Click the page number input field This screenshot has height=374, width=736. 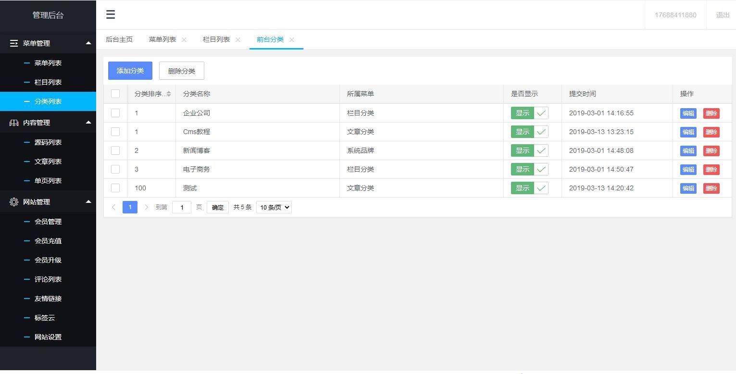point(181,207)
